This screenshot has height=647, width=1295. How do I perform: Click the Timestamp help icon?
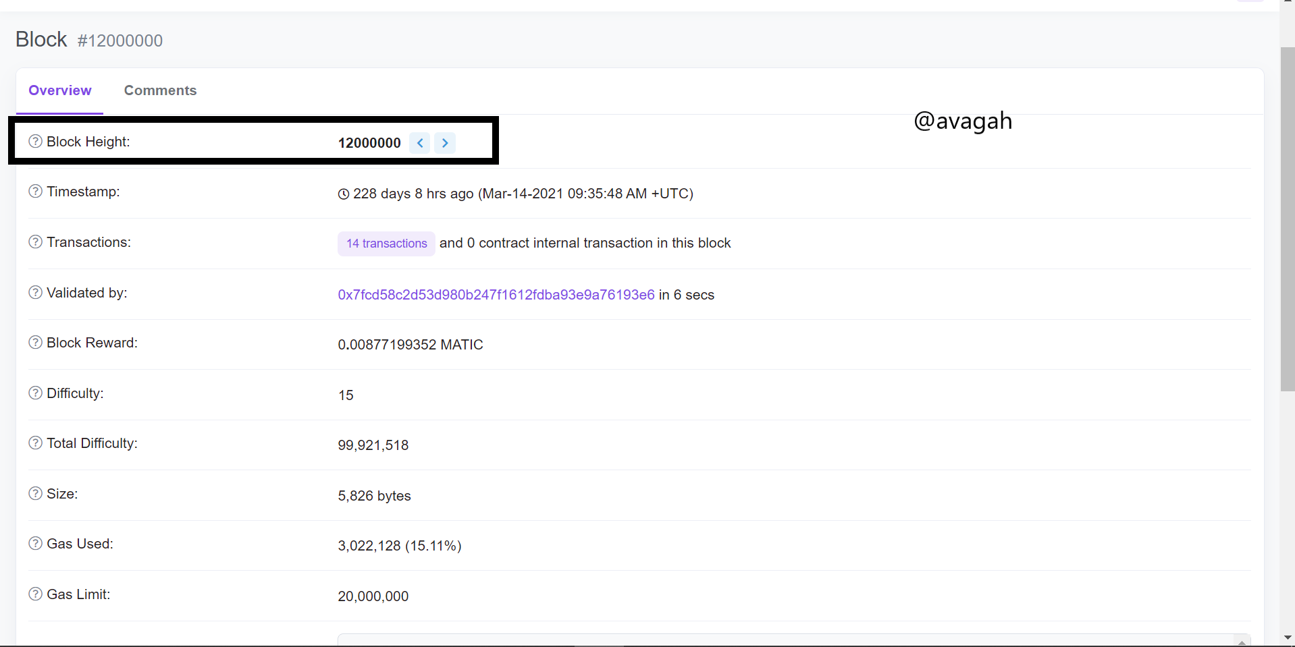[35, 191]
